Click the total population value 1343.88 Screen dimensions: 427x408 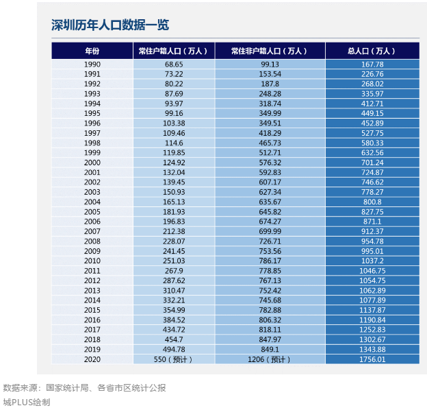(372, 349)
